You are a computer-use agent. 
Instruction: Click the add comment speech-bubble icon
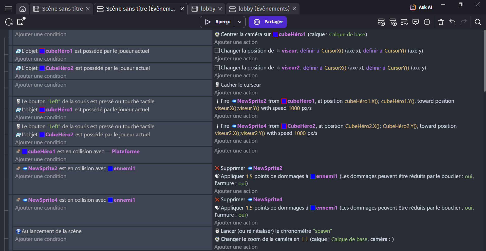[416, 22]
